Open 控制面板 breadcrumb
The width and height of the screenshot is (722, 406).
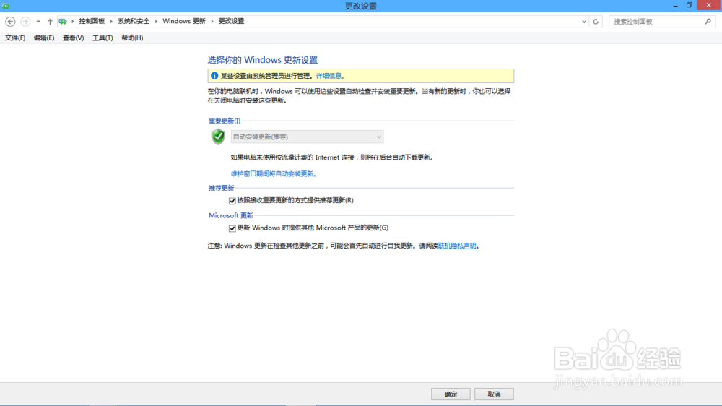click(92, 21)
